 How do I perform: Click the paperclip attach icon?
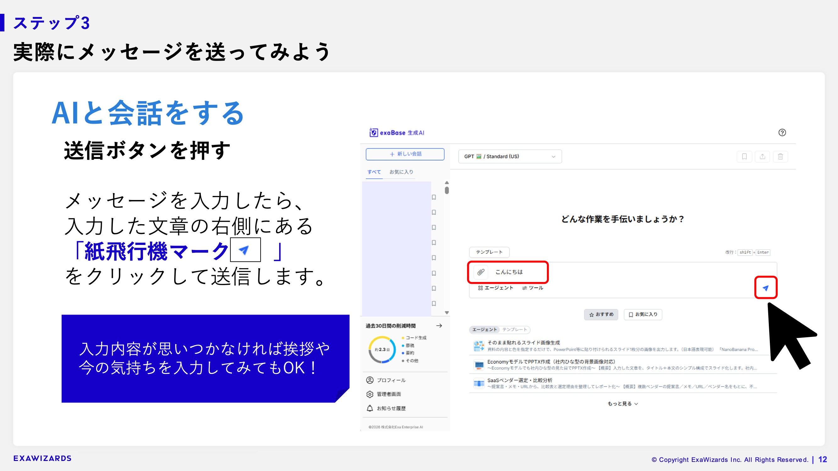click(481, 272)
